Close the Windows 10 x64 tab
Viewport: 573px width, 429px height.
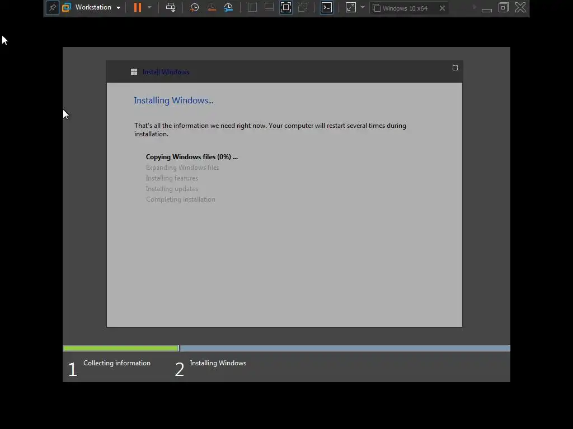click(442, 8)
